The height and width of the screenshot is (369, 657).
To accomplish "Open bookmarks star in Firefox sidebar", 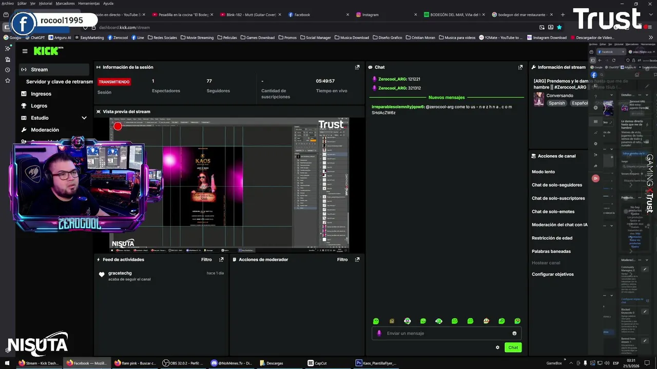I will pyautogui.click(x=7, y=80).
